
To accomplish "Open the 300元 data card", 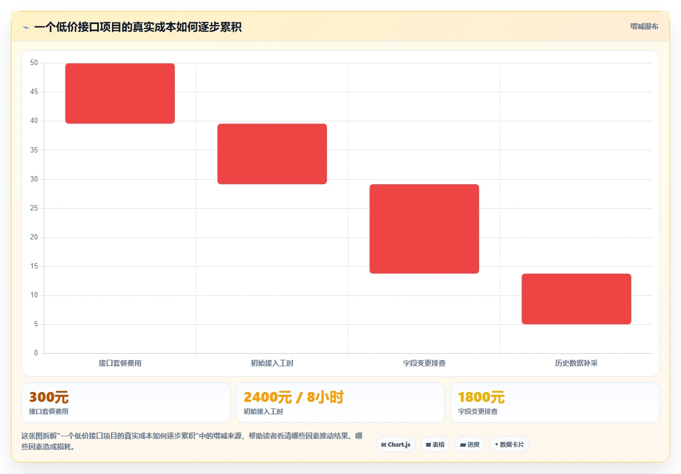I will coord(126,402).
